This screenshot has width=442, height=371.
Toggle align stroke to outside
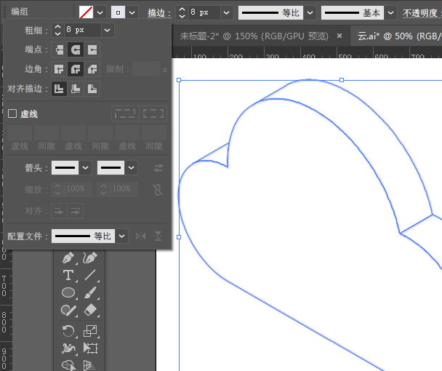click(92, 89)
